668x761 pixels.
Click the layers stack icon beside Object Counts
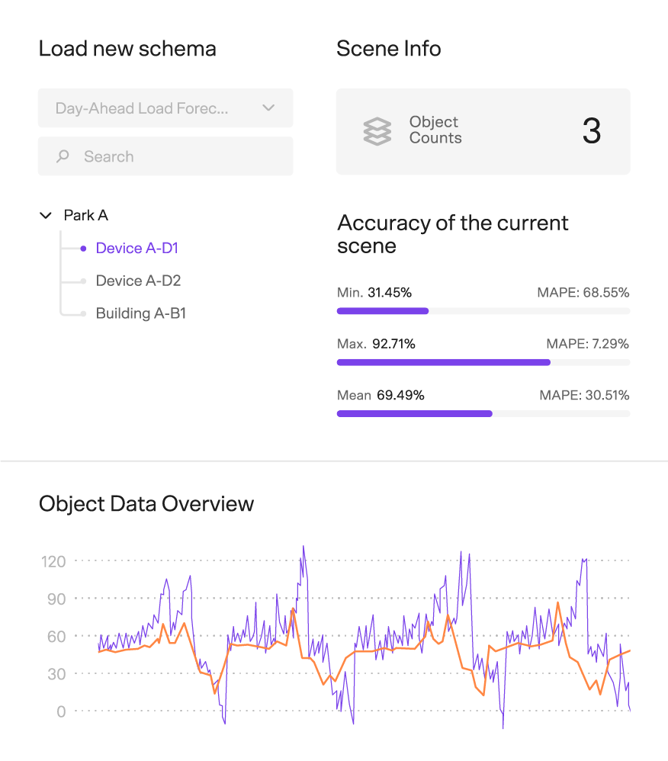pos(377,131)
